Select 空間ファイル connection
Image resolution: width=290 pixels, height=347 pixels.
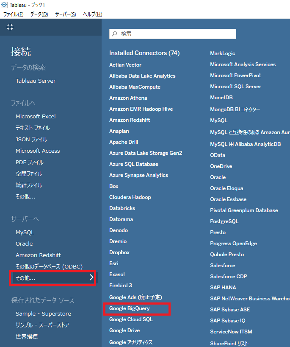pyautogui.click(x=29, y=174)
